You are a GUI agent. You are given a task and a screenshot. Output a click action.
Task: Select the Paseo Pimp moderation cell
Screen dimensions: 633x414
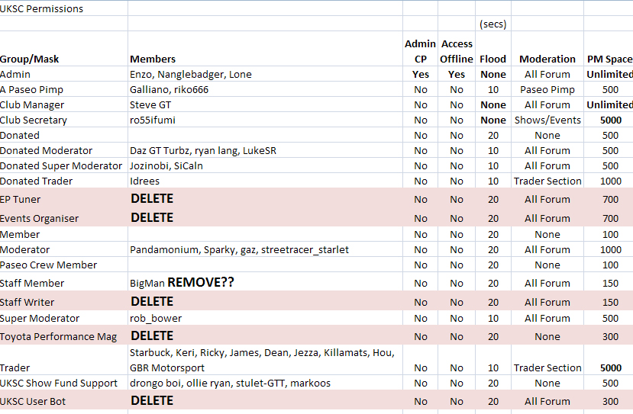coord(547,89)
